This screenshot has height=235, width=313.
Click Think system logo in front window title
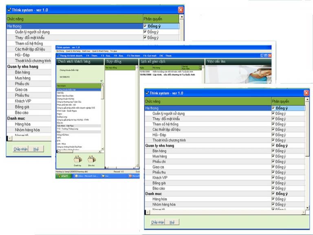[x=147, y=93]
